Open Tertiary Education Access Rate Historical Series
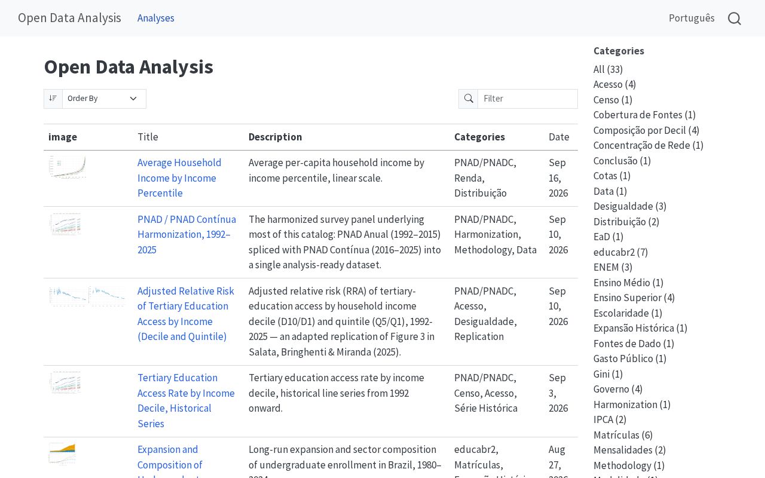Image resolution: width=765 pixels, height=478 pixels. [186, 400]
